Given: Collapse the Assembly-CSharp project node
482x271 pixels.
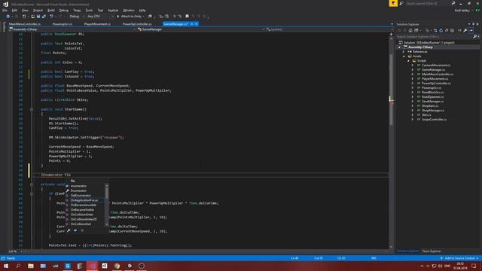Looking at the screenshot, I should [x=400, y=47].
